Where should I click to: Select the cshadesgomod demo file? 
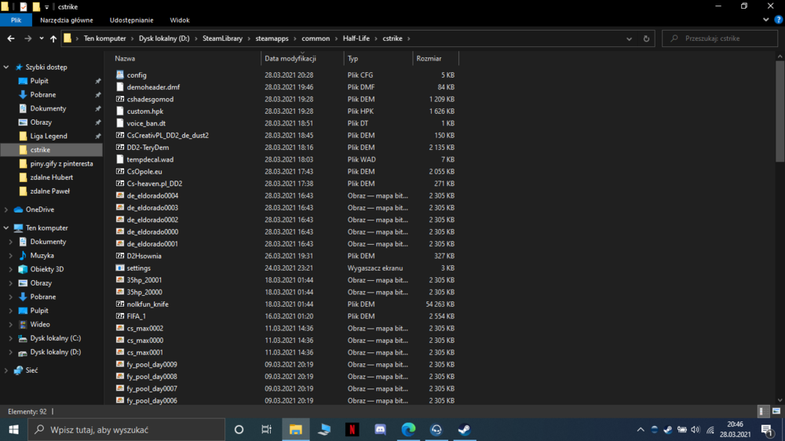pyautogui.click(x=150, y=99)
